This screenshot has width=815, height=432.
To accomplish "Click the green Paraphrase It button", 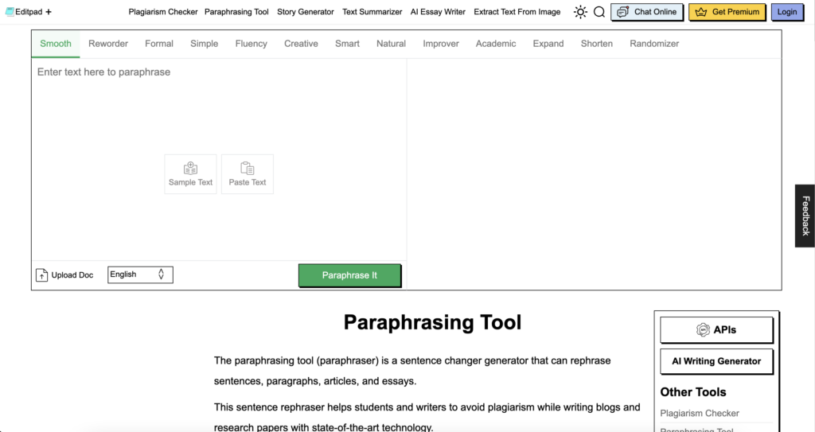I will pos(350,275).
